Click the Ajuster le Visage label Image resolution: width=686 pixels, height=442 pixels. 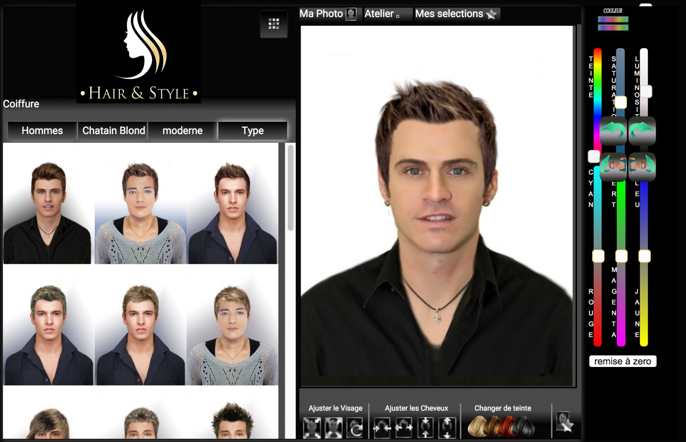pos(335,408)
